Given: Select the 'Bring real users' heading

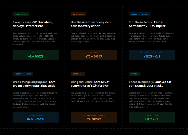Looking at the screenshot, I should point(90,84).
